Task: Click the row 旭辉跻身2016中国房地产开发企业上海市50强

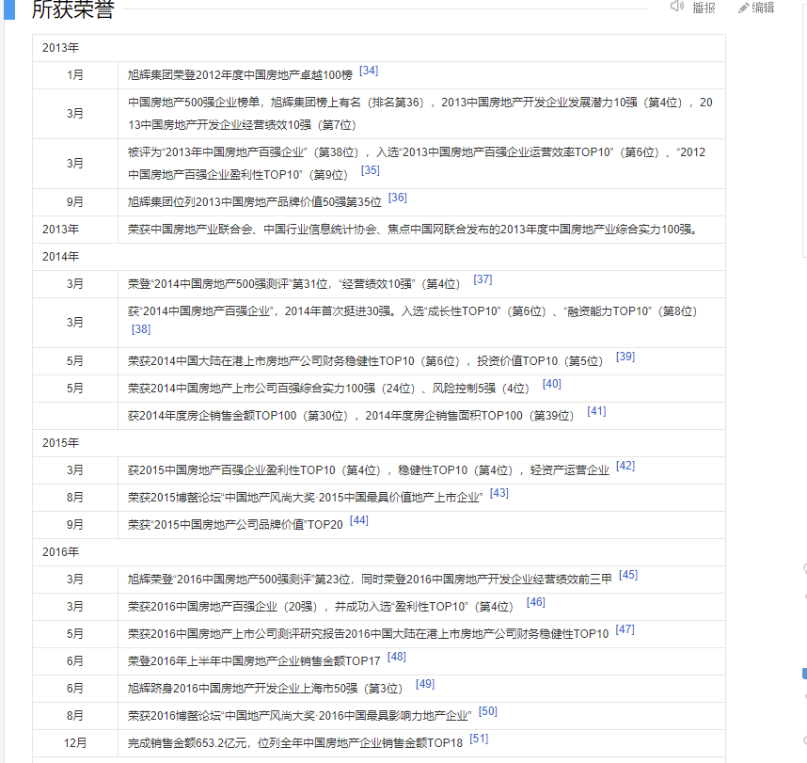Action: (x=379, y=689)
